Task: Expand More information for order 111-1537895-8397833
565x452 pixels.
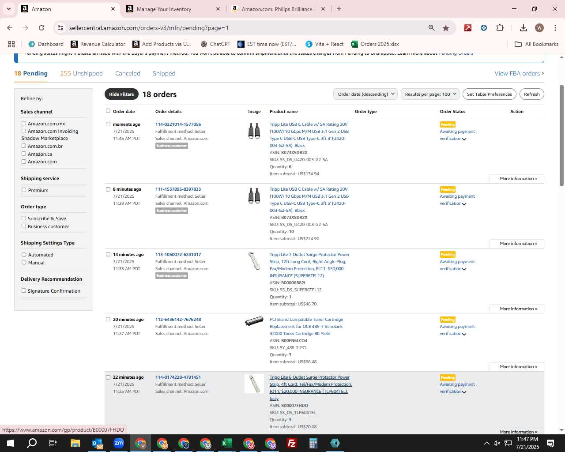Action: pyautogui.click(x=517, y=244)
